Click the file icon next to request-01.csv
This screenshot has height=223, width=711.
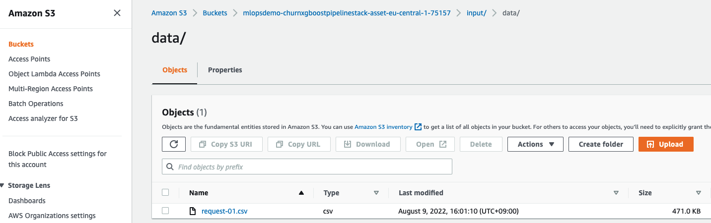click(x=193, y=211)
